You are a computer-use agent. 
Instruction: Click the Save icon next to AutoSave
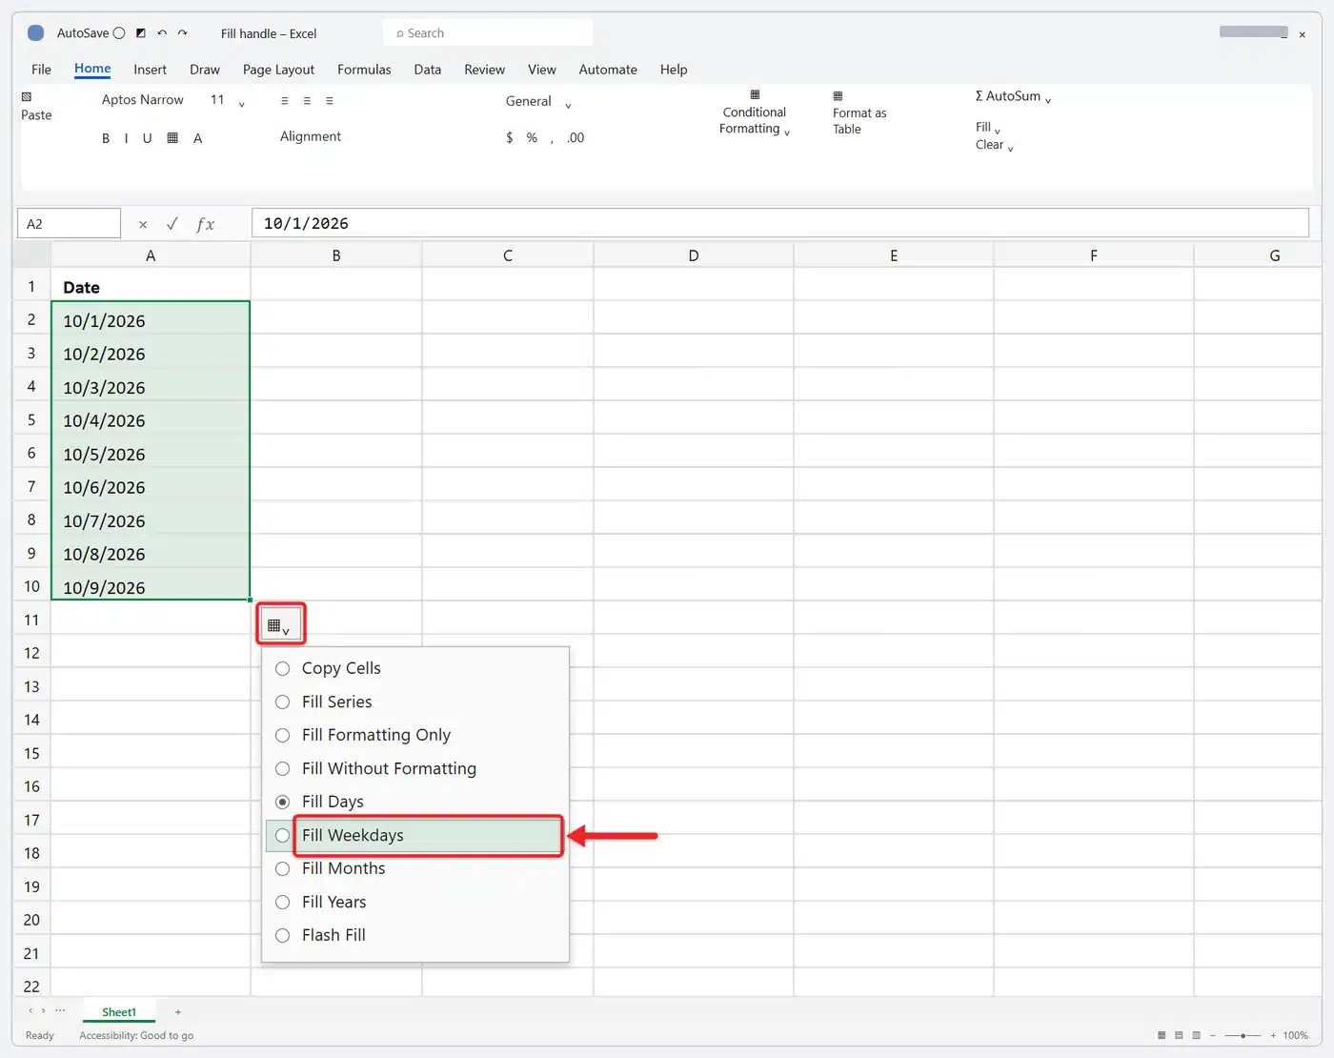141,33
